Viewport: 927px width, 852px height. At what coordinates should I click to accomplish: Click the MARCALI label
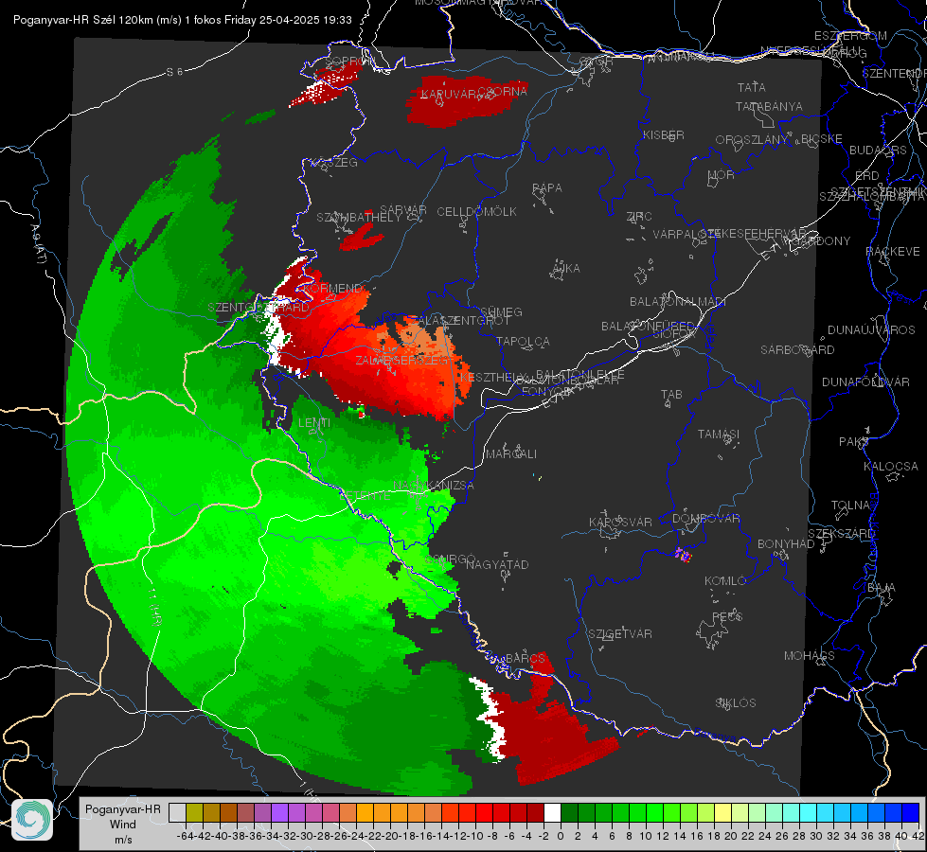coord(511,454)
